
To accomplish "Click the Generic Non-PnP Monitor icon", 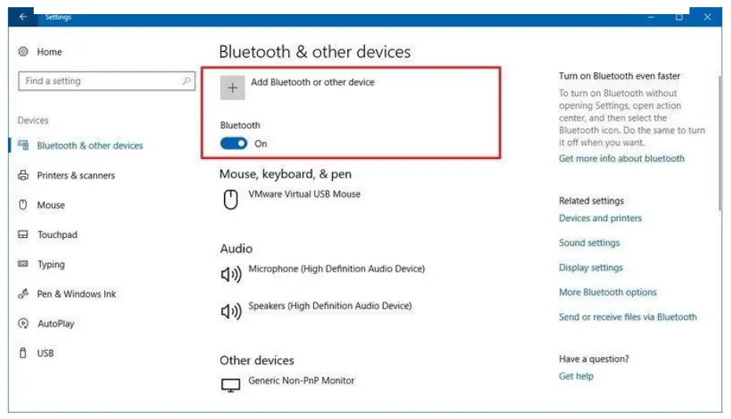I will point(230,385).
